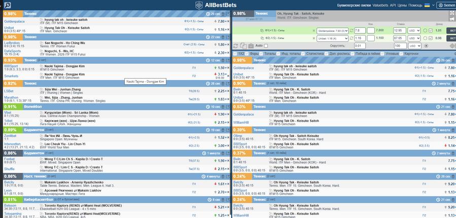The image size is (456, 218).
Task: Edit the total stake field showing 100
Action: (400, 46)
